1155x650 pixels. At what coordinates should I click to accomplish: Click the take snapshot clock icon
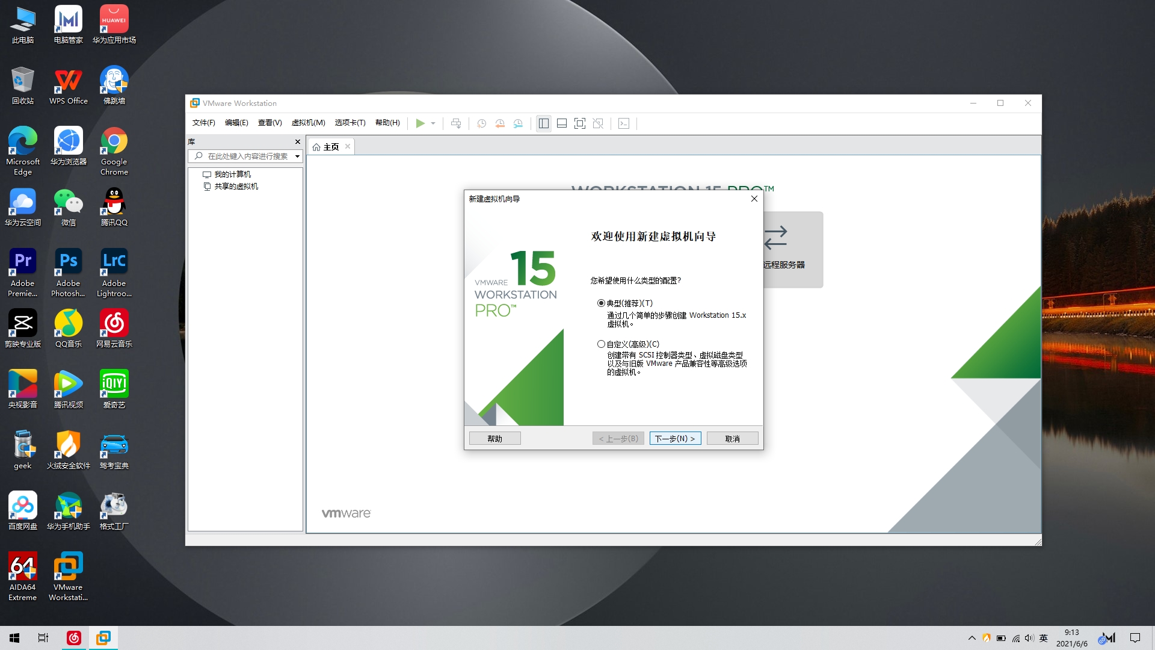481,123
